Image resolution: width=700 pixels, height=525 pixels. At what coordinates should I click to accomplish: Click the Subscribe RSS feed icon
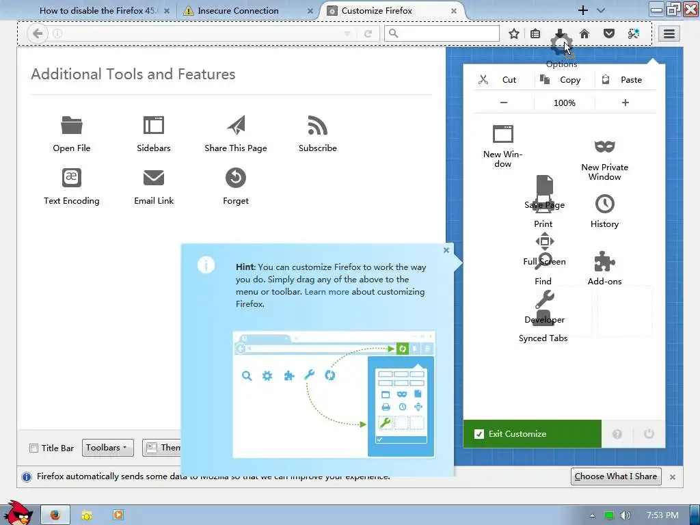pos(317,125)
